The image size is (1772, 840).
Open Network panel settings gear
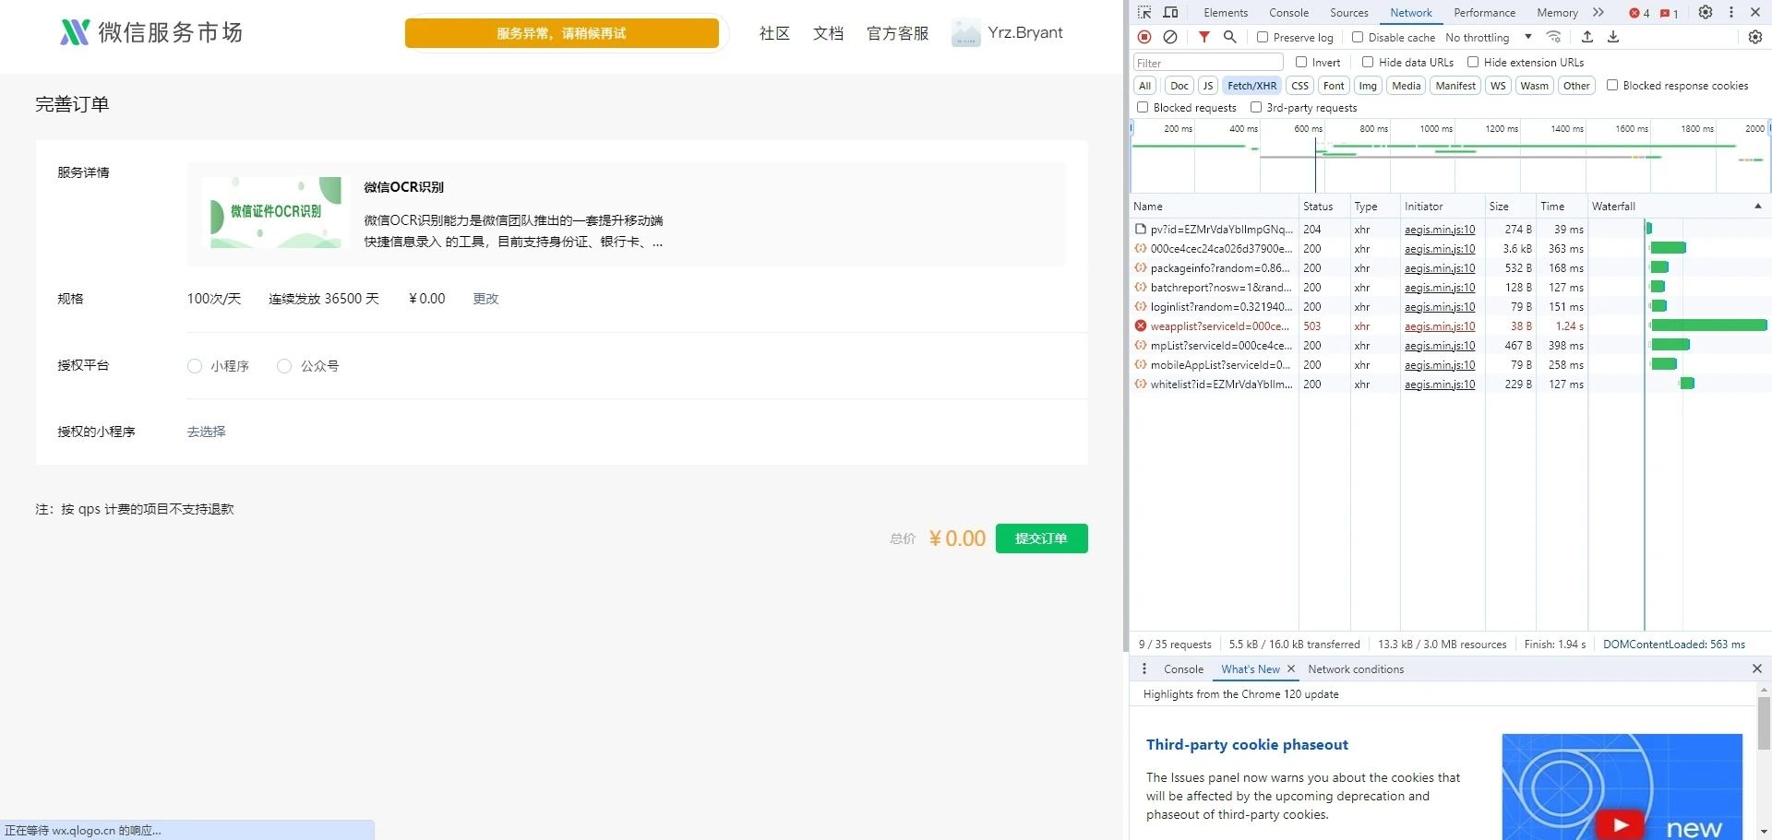pyautogui.click(x=1755, y=37)
